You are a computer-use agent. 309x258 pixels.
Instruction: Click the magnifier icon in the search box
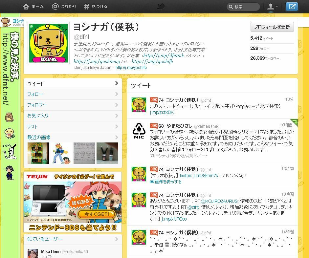pyautogui.click(x=231, y=6)
